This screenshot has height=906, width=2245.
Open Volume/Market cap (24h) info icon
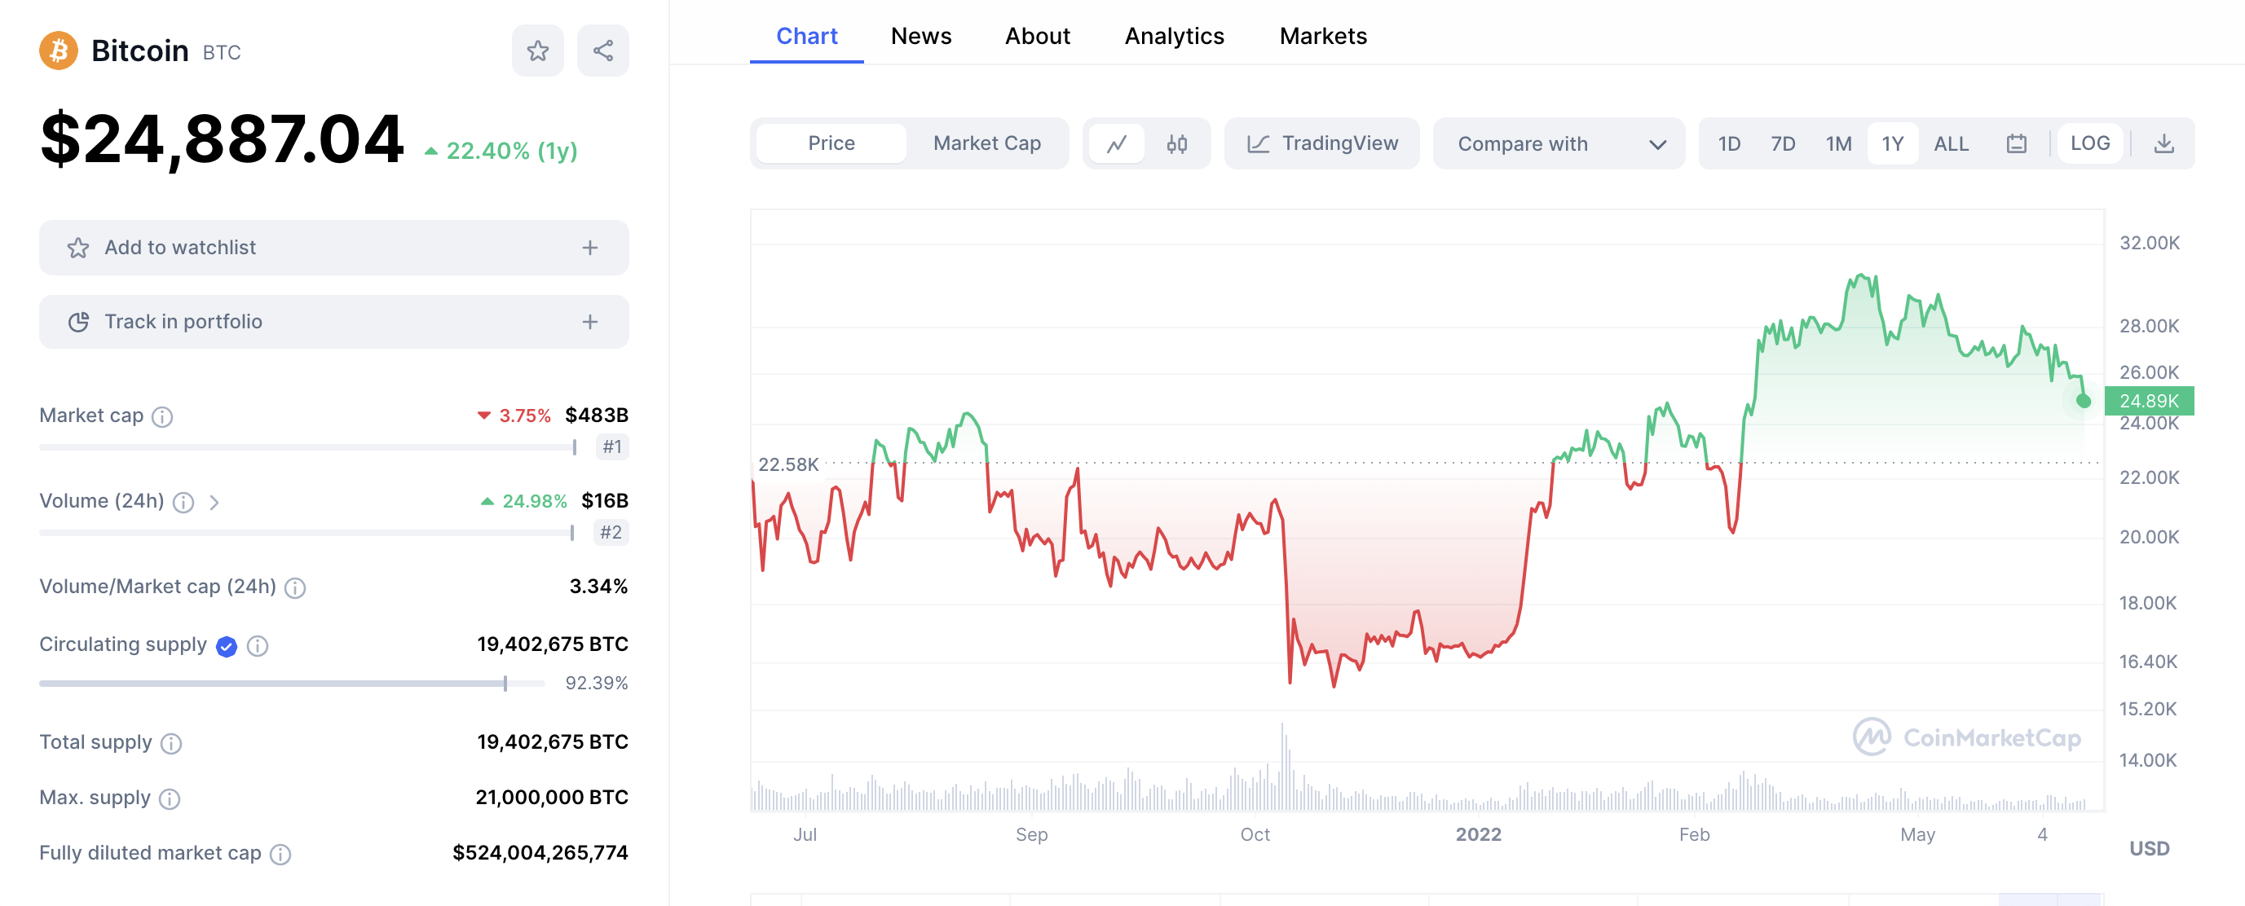[295, 588]
